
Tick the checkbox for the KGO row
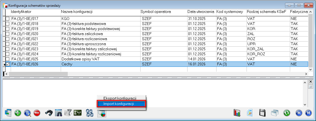pos(8,19)
